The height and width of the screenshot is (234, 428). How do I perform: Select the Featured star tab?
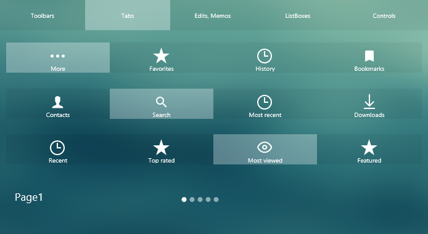(x=369, y=149)
